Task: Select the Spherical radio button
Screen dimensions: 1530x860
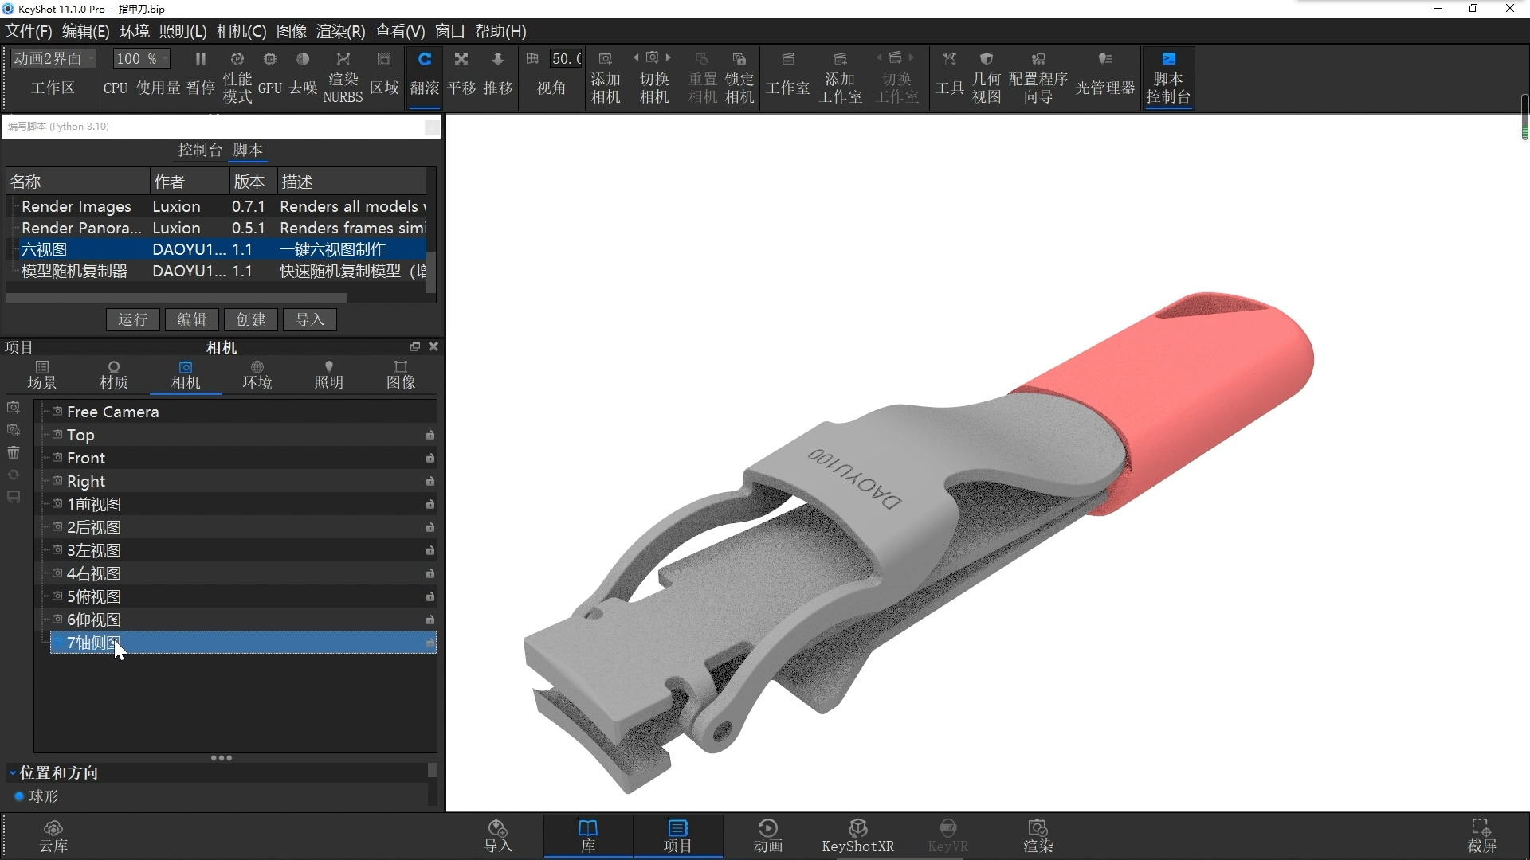Action: point(20,796)
